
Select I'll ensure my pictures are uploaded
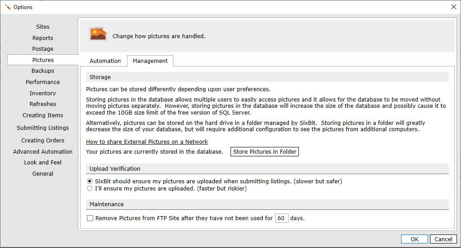[x=90, y=188]
